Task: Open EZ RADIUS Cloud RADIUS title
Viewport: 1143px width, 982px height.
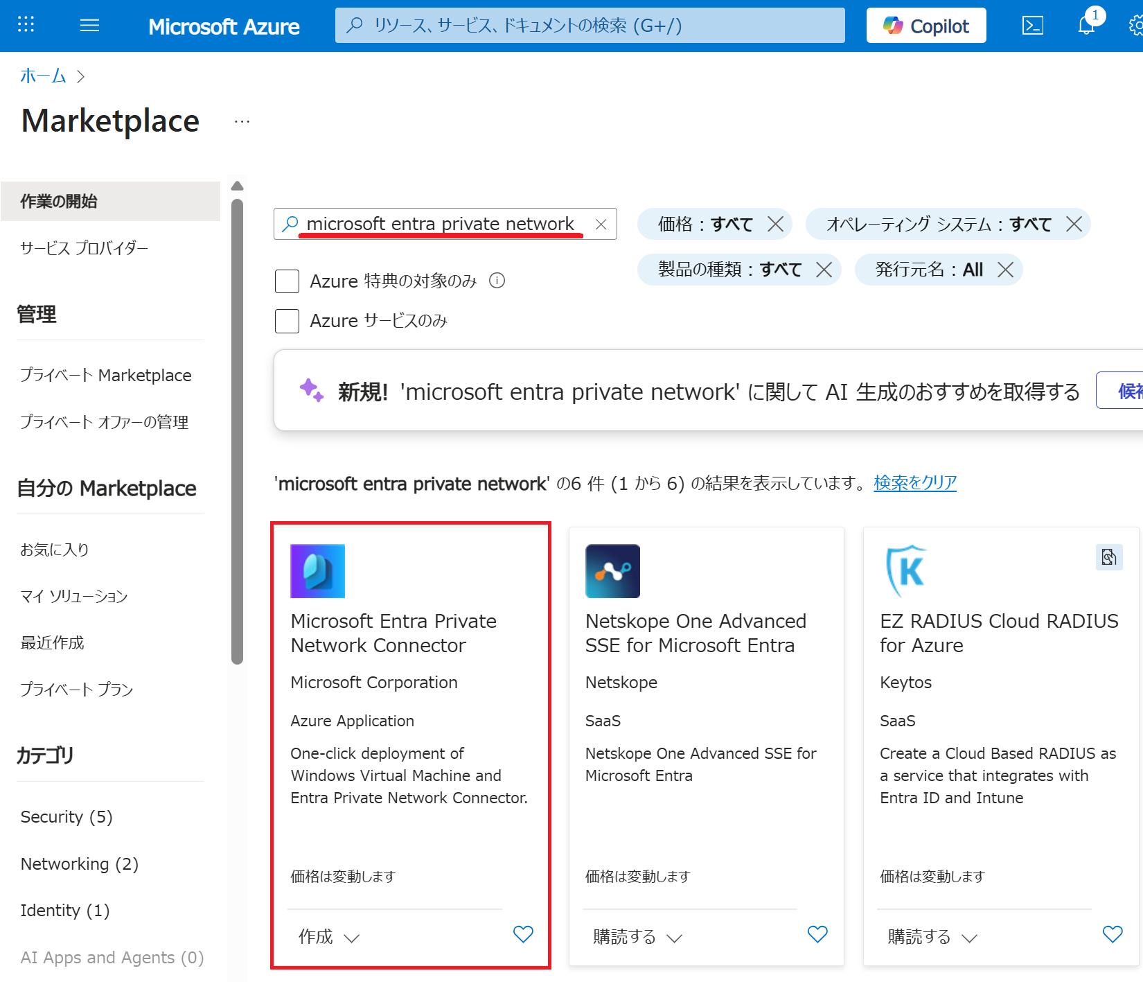Action: pyautogui.click(x=999, y=633)
